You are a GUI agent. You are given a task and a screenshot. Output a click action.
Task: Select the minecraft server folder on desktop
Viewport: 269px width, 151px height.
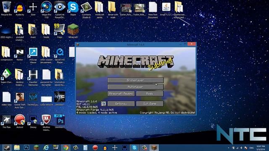(x=100, y=10)
